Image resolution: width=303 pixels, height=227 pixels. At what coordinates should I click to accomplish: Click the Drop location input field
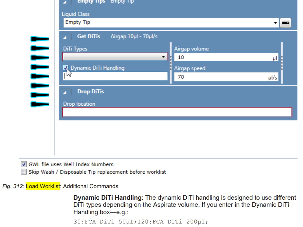click(177, 112)
